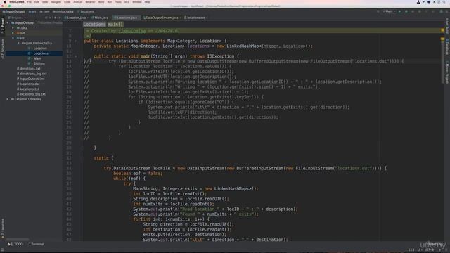Image resolution: width=450 pixels, height=253 pixels.
Task: Expand External Libraries node
Action: (8, 99)
